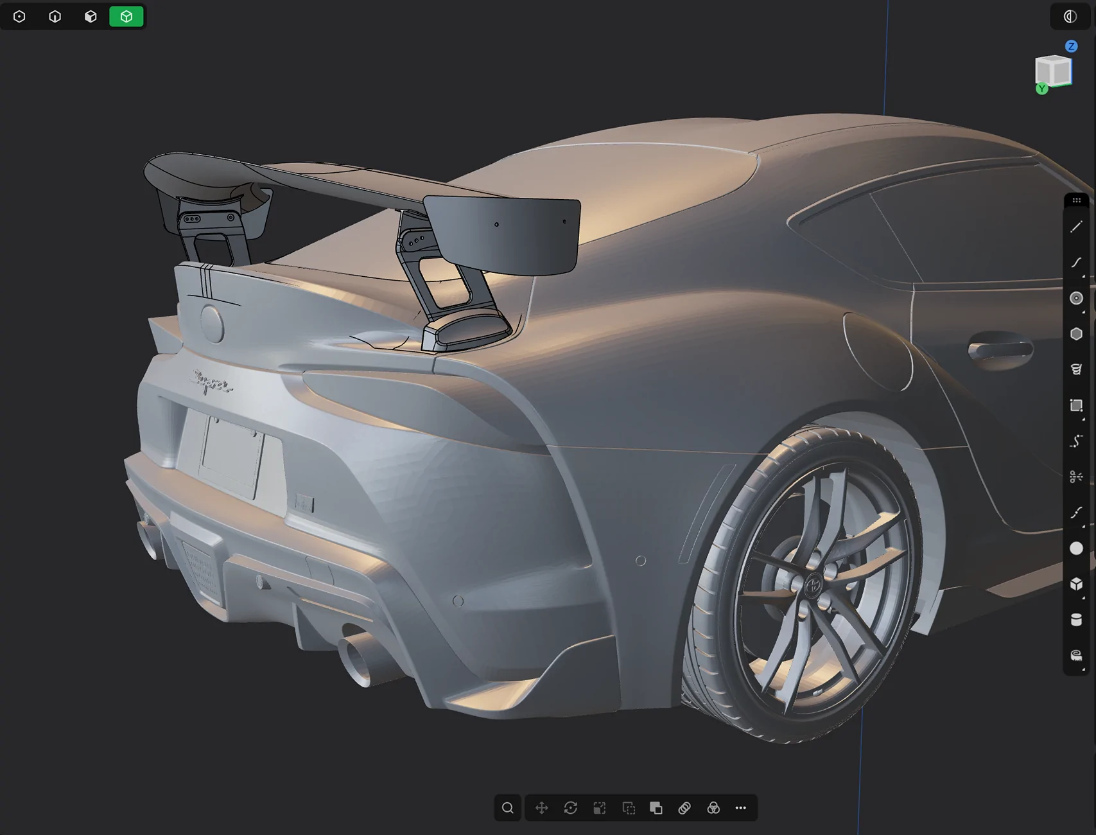The image size is (1096, 835).
Task: Open the cube primitive tool flyout
Action: click(x=1077, y=584)
